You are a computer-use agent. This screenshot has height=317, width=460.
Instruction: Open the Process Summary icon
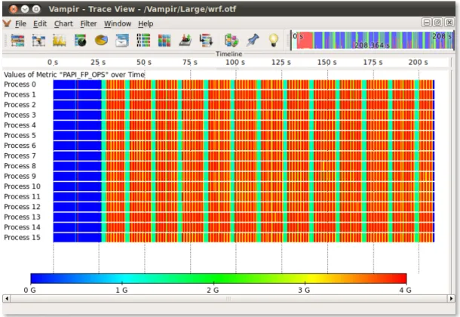click(x=143, y=40)
